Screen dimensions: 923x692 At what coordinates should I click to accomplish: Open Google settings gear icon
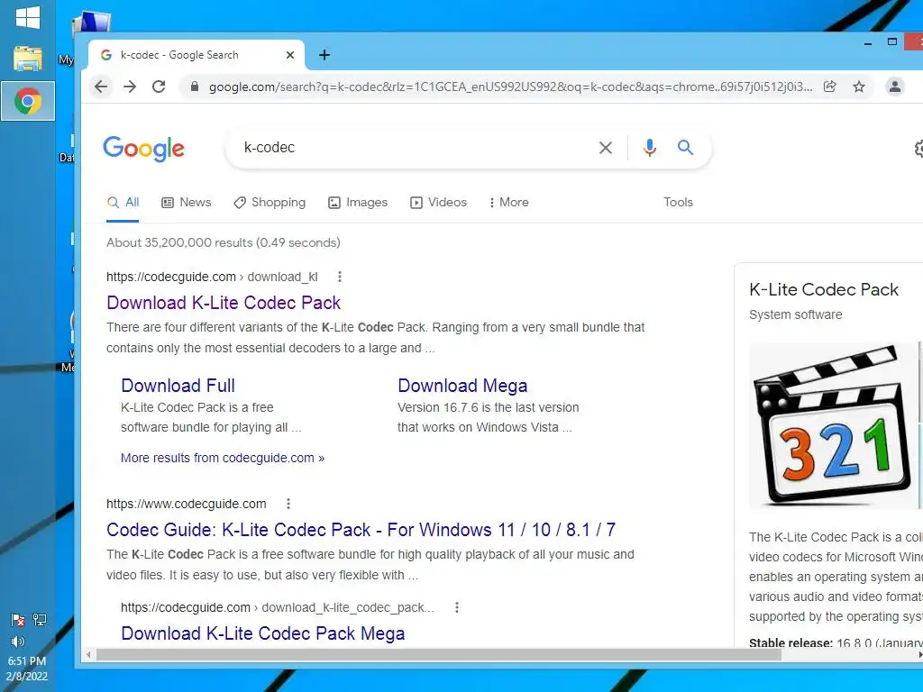(918, 149)
